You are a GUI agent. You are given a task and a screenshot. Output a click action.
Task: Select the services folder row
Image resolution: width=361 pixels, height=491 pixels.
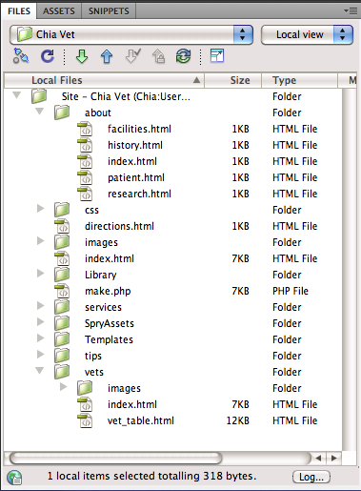click(173, 307)
